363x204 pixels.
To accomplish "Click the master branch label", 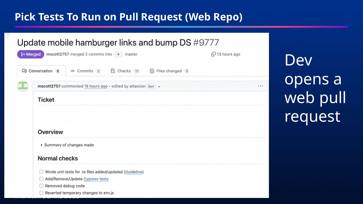I will (131, 54).
